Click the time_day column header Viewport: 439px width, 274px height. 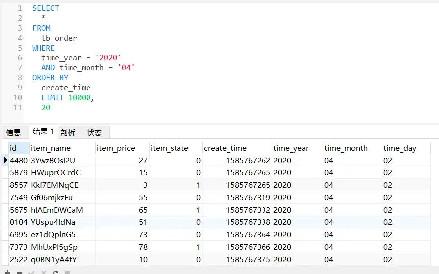click(x=406, y=148)
